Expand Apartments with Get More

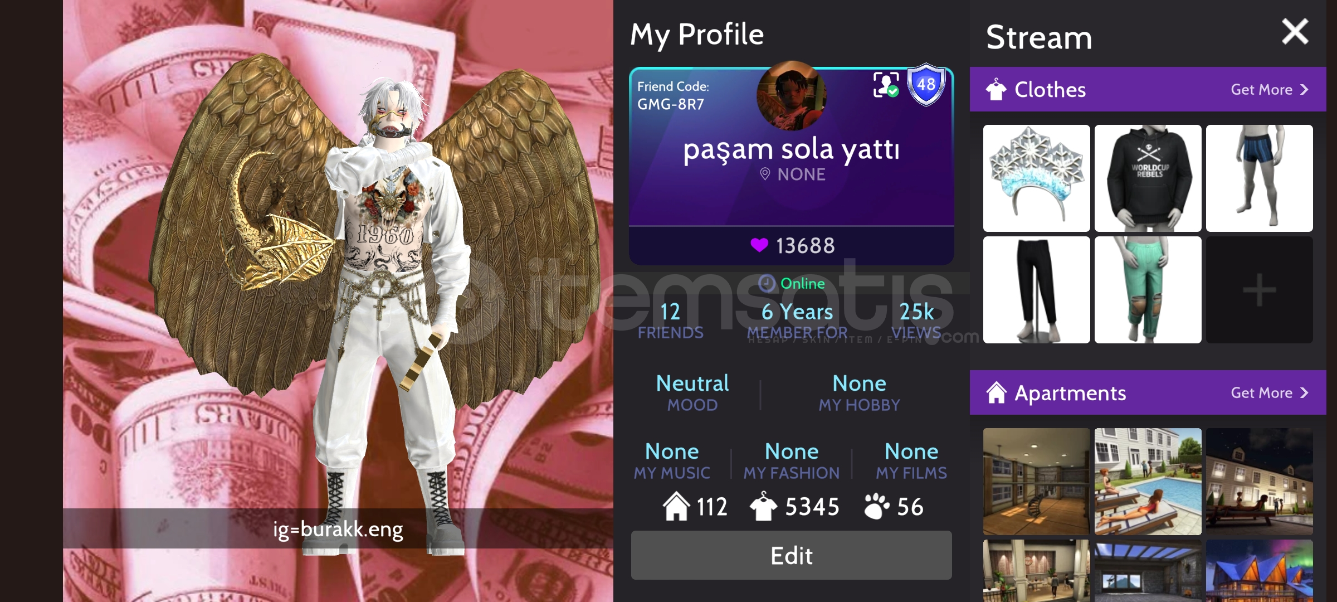[1269, 393]
